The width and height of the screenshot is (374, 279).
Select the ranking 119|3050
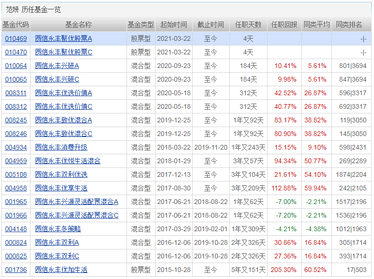(353, 121)
